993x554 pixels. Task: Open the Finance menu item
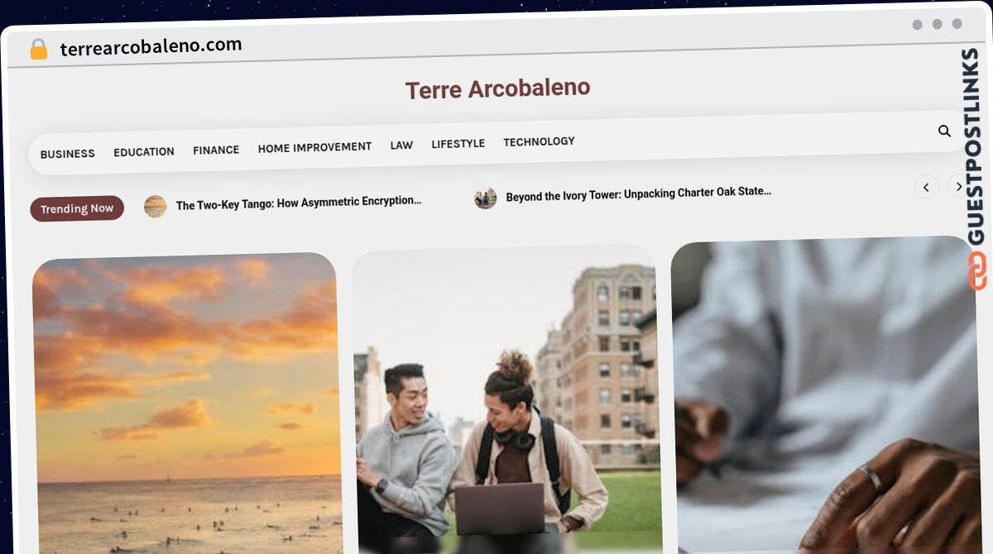pyautogui.click(x=216, y=150)
